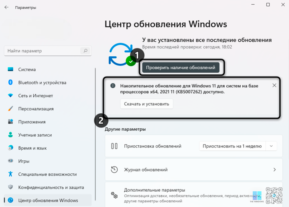The height and width of the screenshot is (207, 289).
Task: Click the large update status sync icon
Action: click(x=121, y=54)
